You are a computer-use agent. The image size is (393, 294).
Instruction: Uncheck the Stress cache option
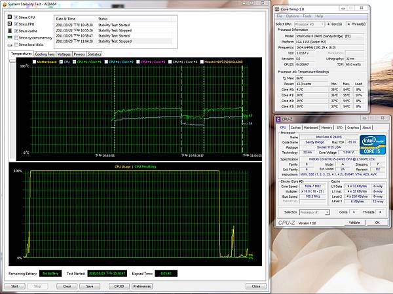tap(16, 31)
